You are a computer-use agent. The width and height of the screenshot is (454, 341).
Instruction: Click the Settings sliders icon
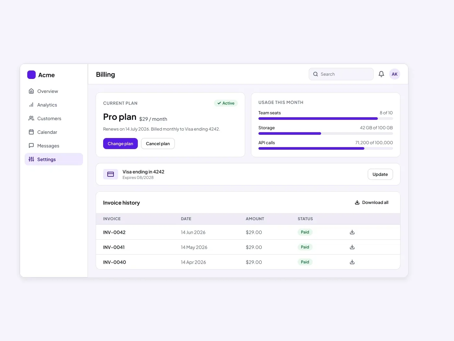pyautogui.click(x=31, y=159)
